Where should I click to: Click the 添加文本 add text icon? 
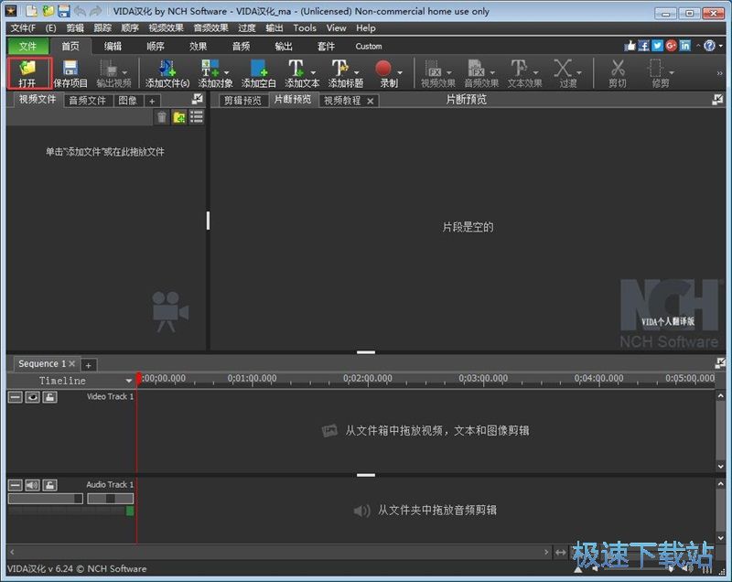[296, 70]
